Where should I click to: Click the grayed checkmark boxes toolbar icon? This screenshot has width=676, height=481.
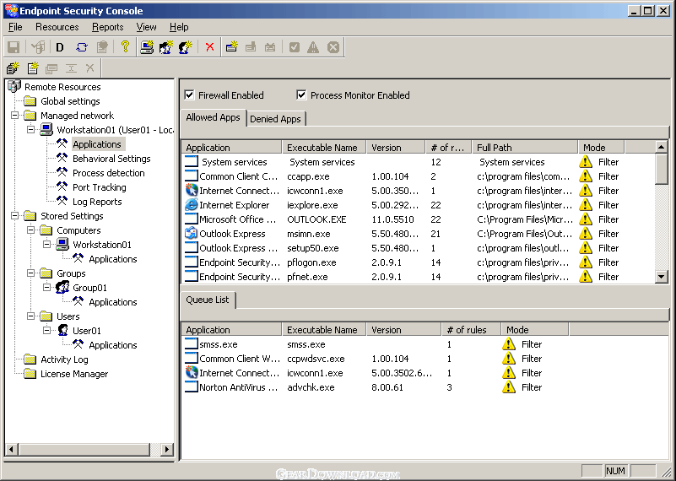[38, 47]
